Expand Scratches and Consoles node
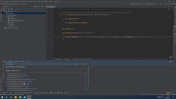176x99 pixels. [x=3, y=28]
